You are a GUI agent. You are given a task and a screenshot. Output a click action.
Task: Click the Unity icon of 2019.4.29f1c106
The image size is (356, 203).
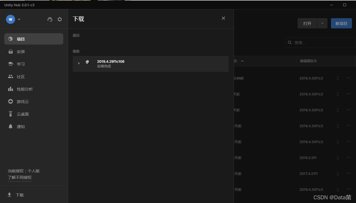[88, 62]
